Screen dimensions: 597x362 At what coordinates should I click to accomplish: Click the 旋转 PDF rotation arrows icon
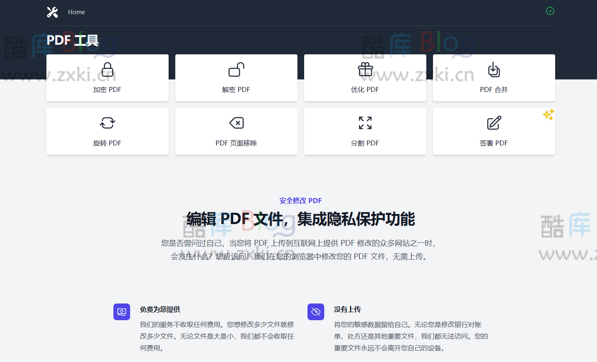click(x=107, y=123)
